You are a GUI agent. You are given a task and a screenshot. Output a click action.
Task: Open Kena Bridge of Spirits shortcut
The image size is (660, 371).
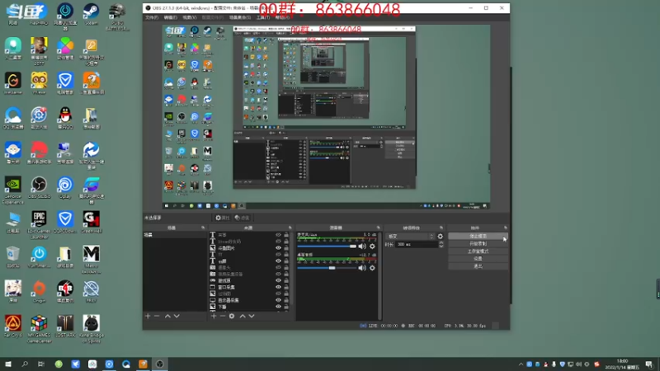pyautogui.click(x=91, y=329)
